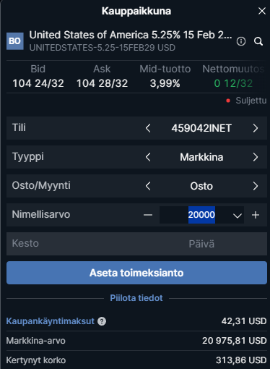
Task: Decrease Nimellisarvo with minus icon
Action: click(148, 215)
